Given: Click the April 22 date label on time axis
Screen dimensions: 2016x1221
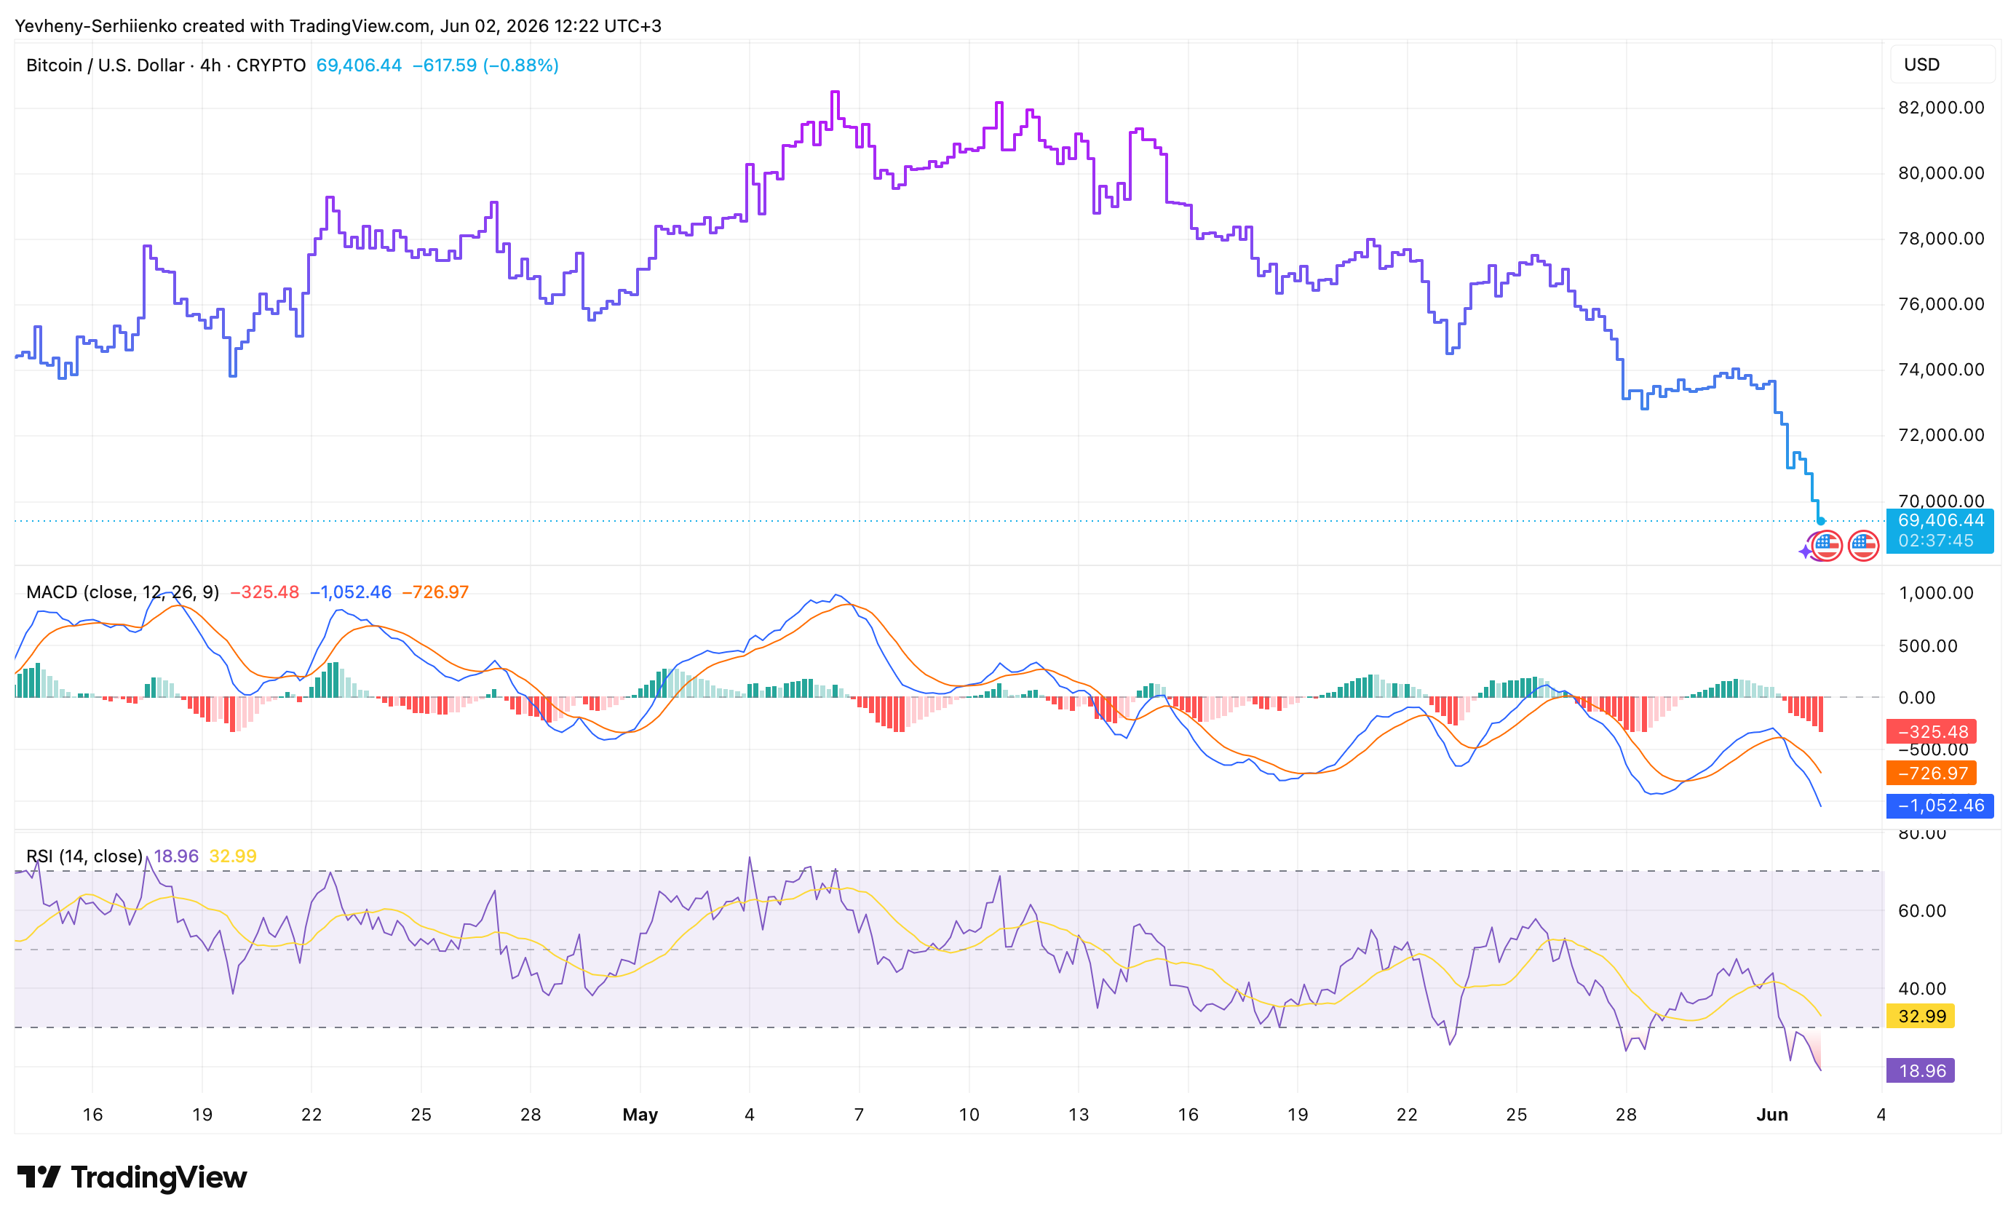Looking at the screenshot, I should coord(311,1114).
